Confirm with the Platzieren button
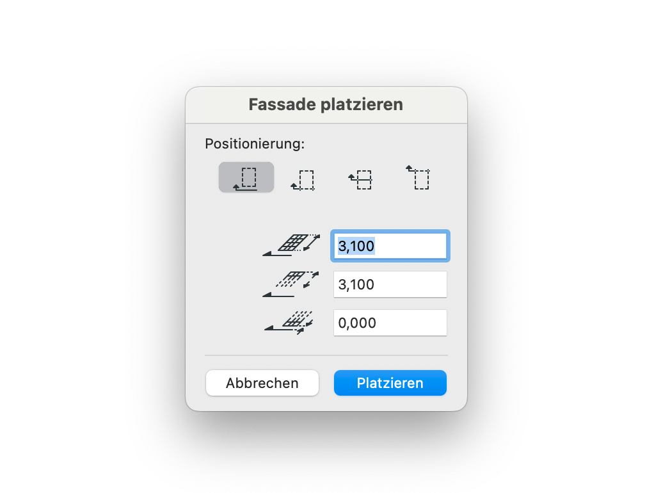 tap(390, 383)
